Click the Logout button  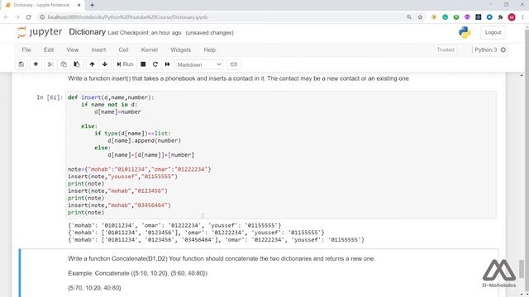493,33
